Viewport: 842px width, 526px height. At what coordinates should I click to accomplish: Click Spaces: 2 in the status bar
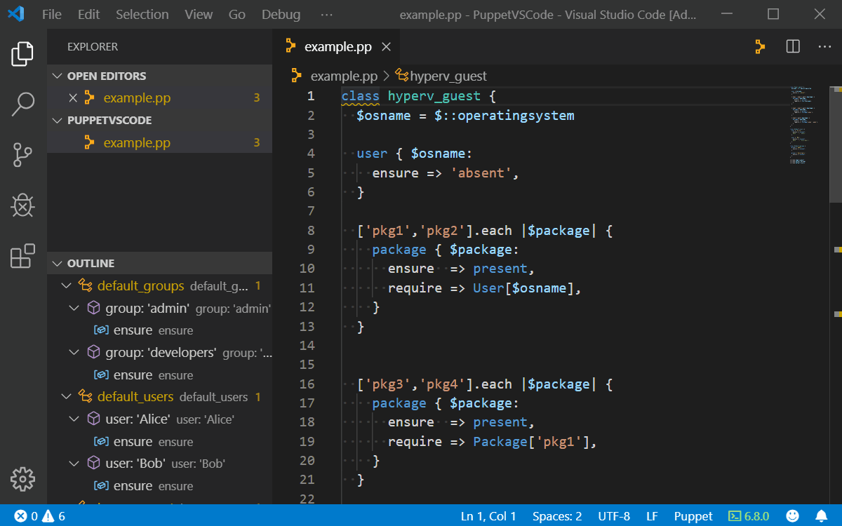point(556,515)
